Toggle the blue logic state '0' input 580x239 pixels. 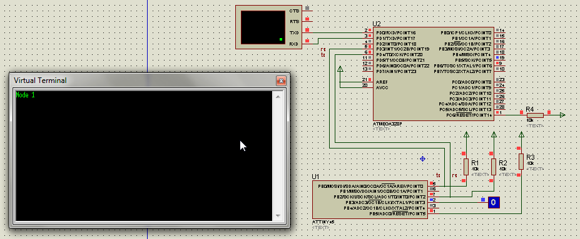click(494, 202)
